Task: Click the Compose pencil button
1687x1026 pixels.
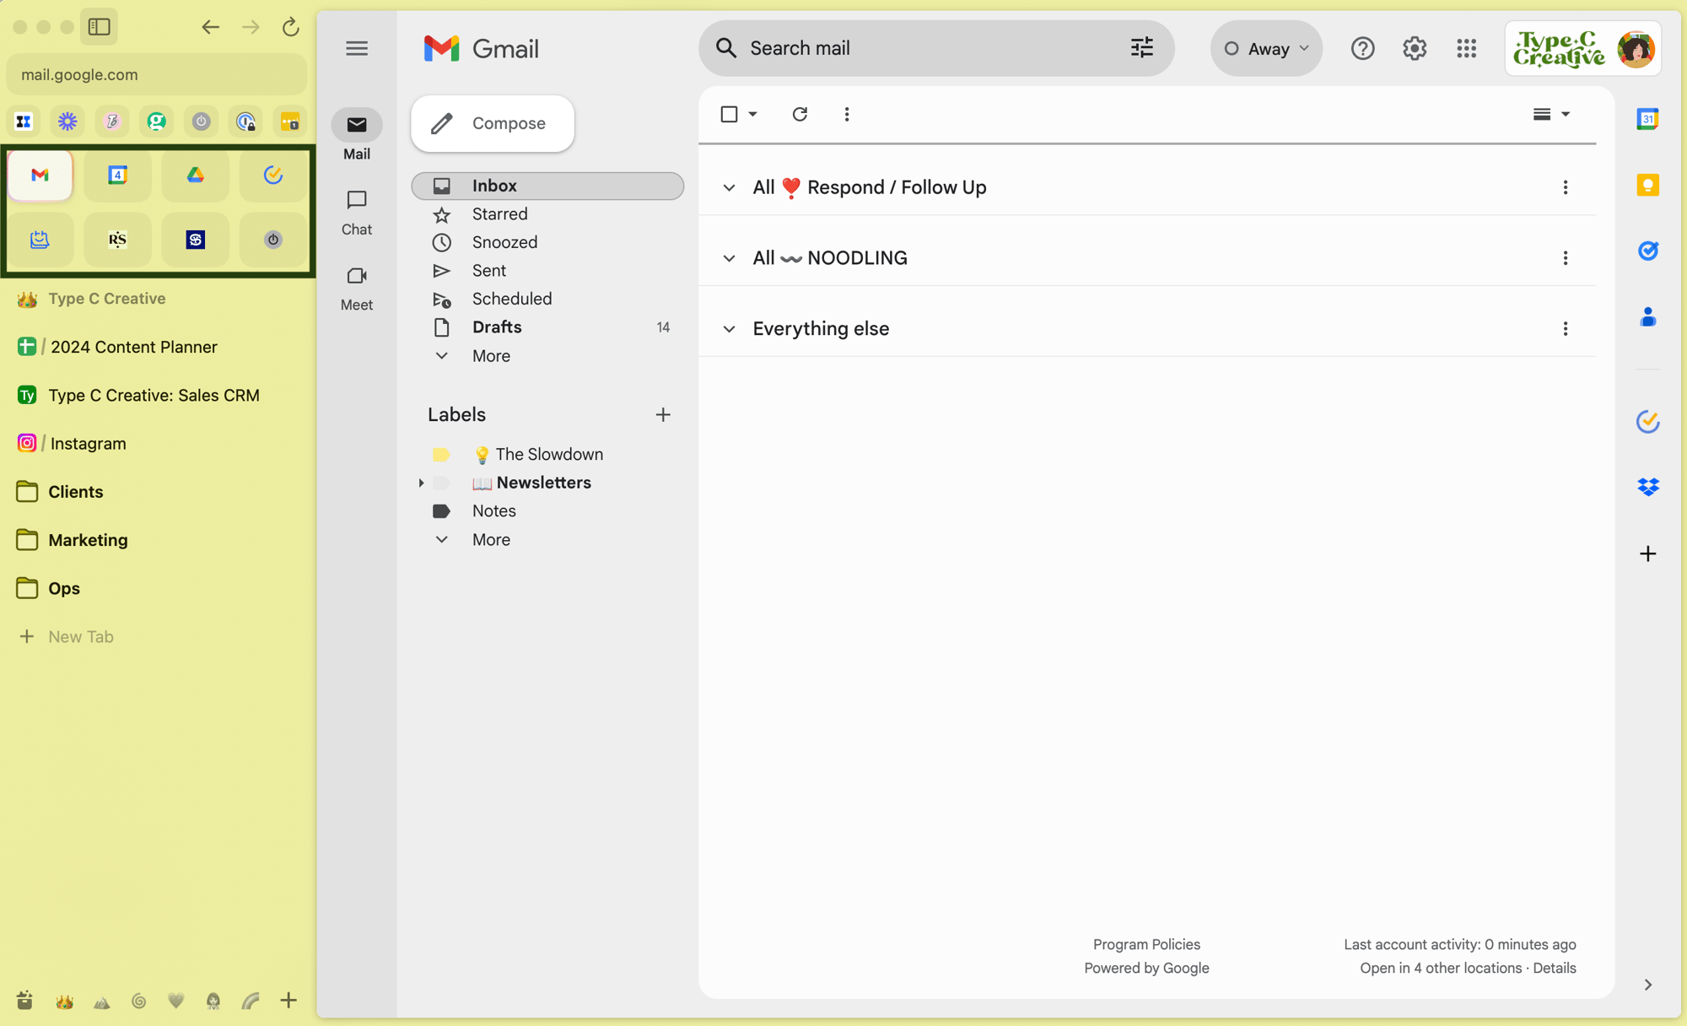Action: (x=493, y=124)
